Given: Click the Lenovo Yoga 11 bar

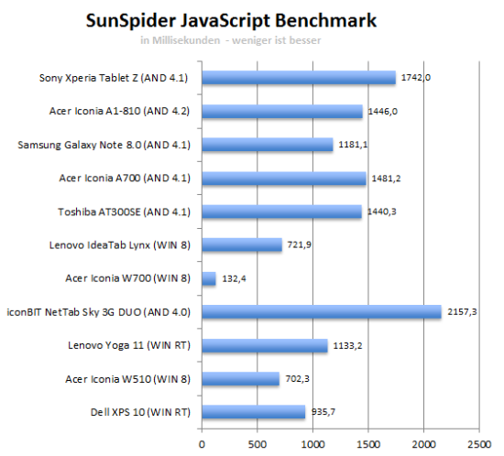Looking at the screenshot, I should 265,345.
